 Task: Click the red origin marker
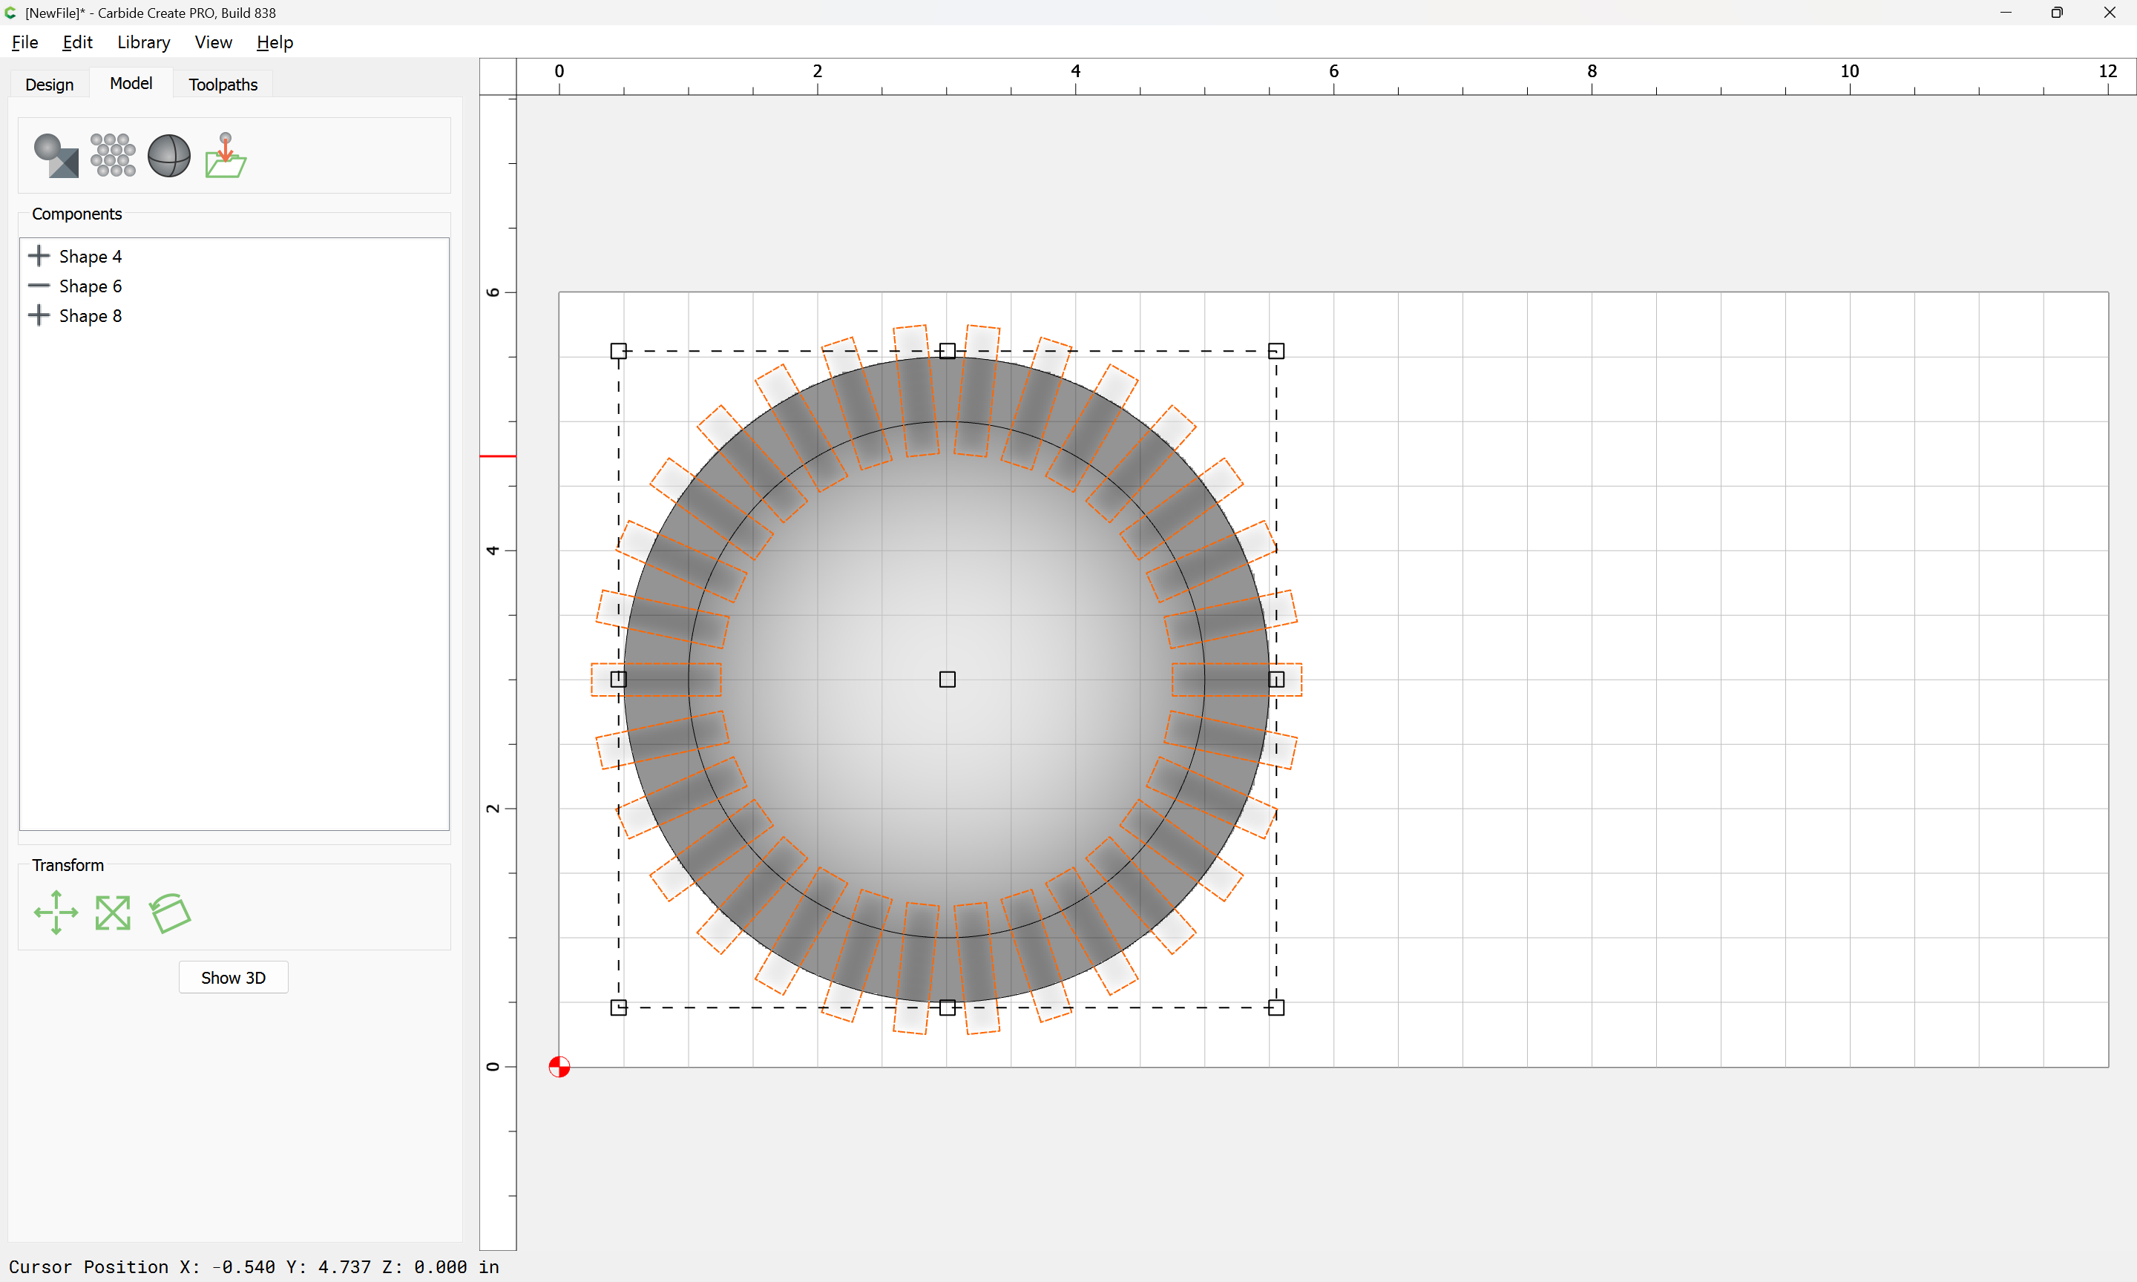click(559, 1067)
